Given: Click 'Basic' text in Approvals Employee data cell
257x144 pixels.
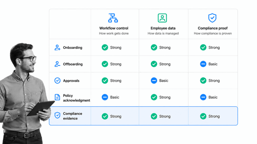Looking at the screenshot, I should (164, 80).
